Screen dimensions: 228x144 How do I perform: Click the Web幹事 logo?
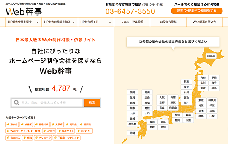(x=24, y=11)
